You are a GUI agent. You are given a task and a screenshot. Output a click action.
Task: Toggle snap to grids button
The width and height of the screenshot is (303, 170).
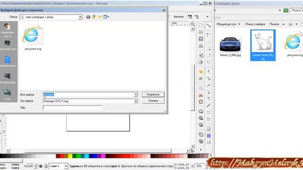click(x=209, y=136)
